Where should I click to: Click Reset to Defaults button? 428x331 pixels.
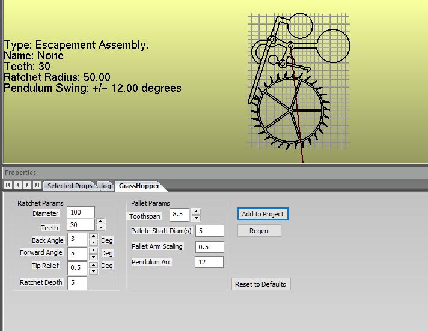(261, 284)
